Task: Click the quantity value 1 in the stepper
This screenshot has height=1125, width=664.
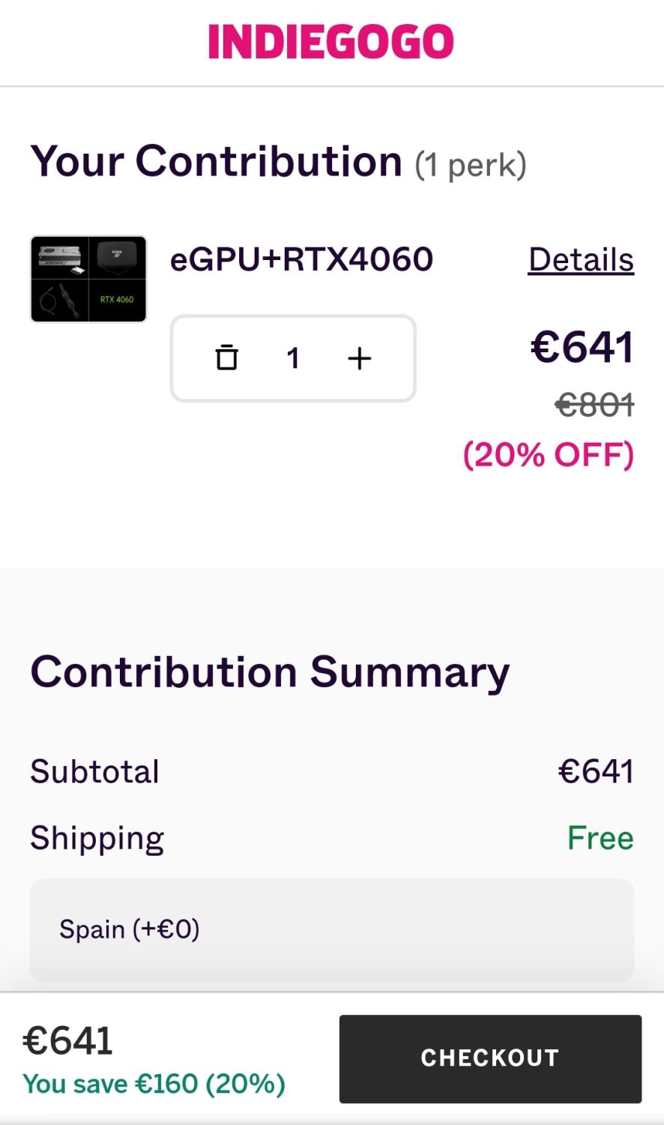Action: pyautogui.click(x=293, y=358)
